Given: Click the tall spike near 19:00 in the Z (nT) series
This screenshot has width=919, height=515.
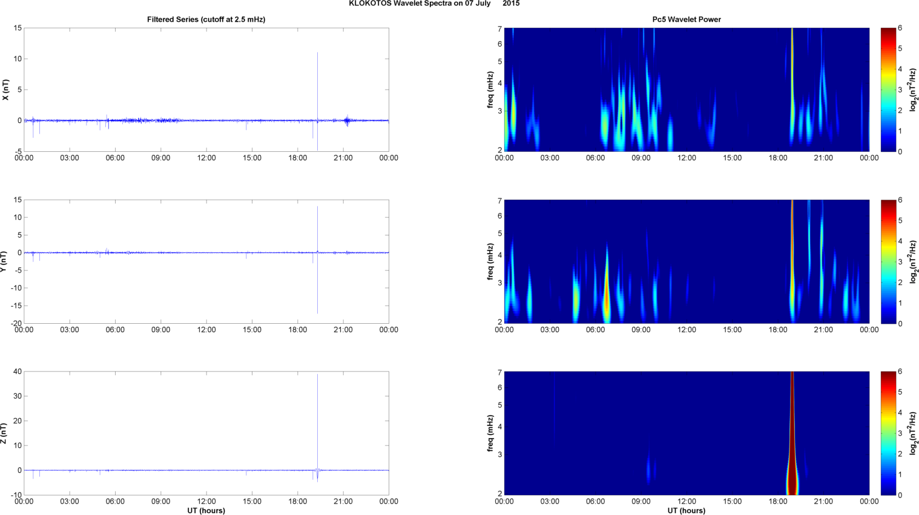Looking at the screenshot, I should pyautogui.click(x=317, y=422).
